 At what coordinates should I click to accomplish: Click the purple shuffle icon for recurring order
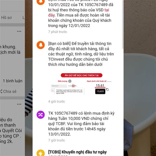point(41,115)
